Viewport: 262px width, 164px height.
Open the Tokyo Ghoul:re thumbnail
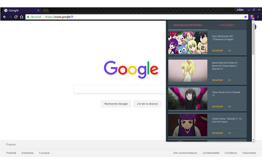188,99
